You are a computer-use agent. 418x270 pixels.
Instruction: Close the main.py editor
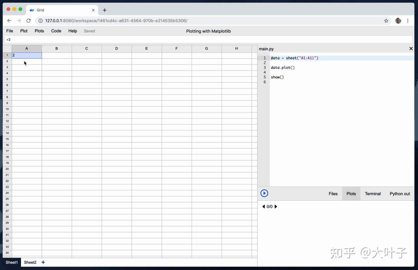tap(411, 48)
